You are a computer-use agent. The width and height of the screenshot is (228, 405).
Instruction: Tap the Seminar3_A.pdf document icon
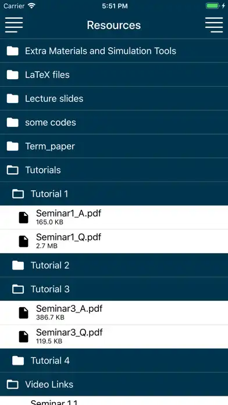coord(23,313)
